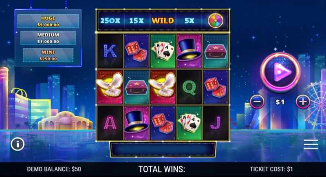Click the pink A symbol tile
Viewport: 326px width, 177px height.
110,123
